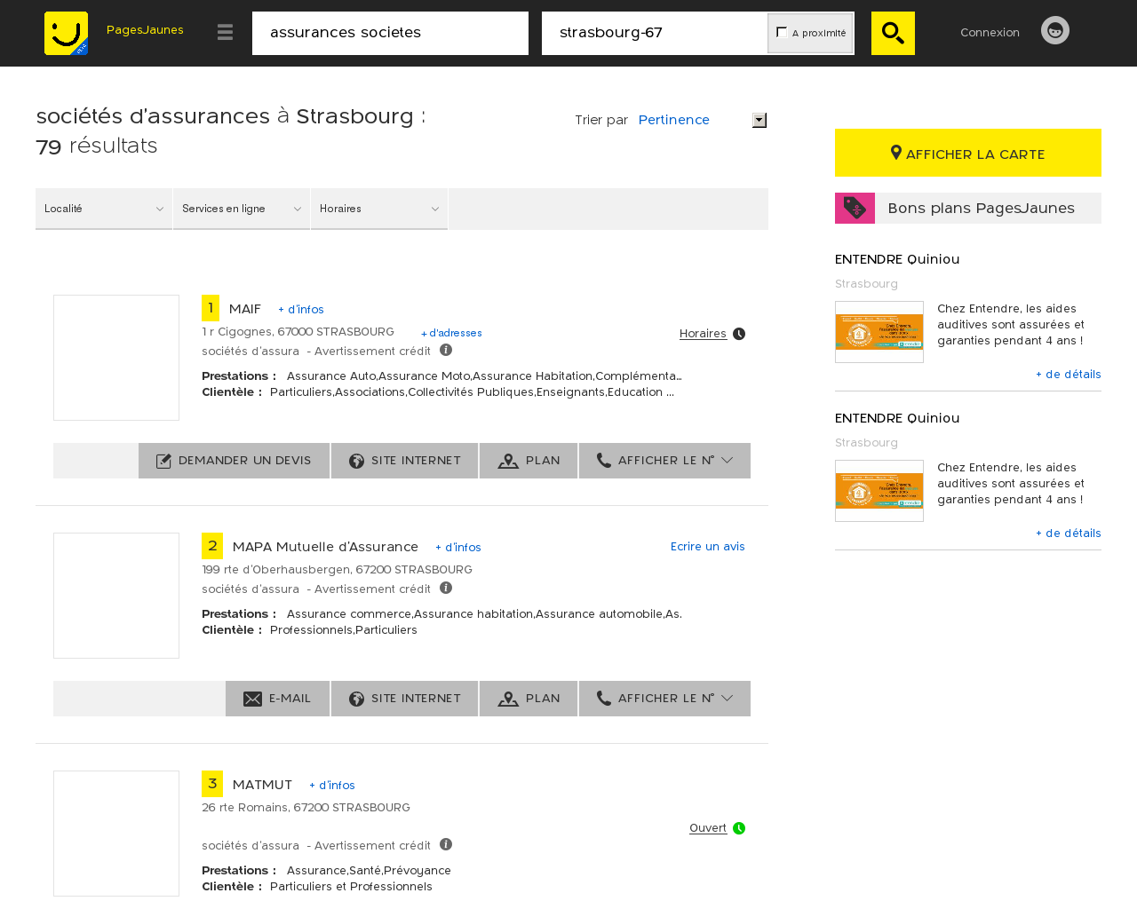1137x909 pixels.
Task: Click MAIF address '1 r Cigognes, 67000 STRASBOURG'
Action: pyautogui.click(x=298, y=332)
